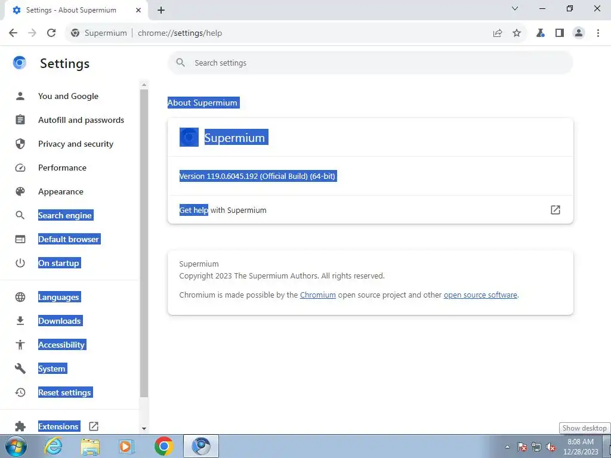Click the wrench icon for System
This screenshot has width=611, height=458.
point(20,369)
